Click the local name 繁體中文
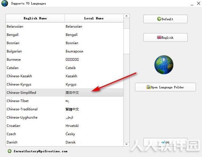The height and width of the screenshot is (157, 202). [72, 109]
